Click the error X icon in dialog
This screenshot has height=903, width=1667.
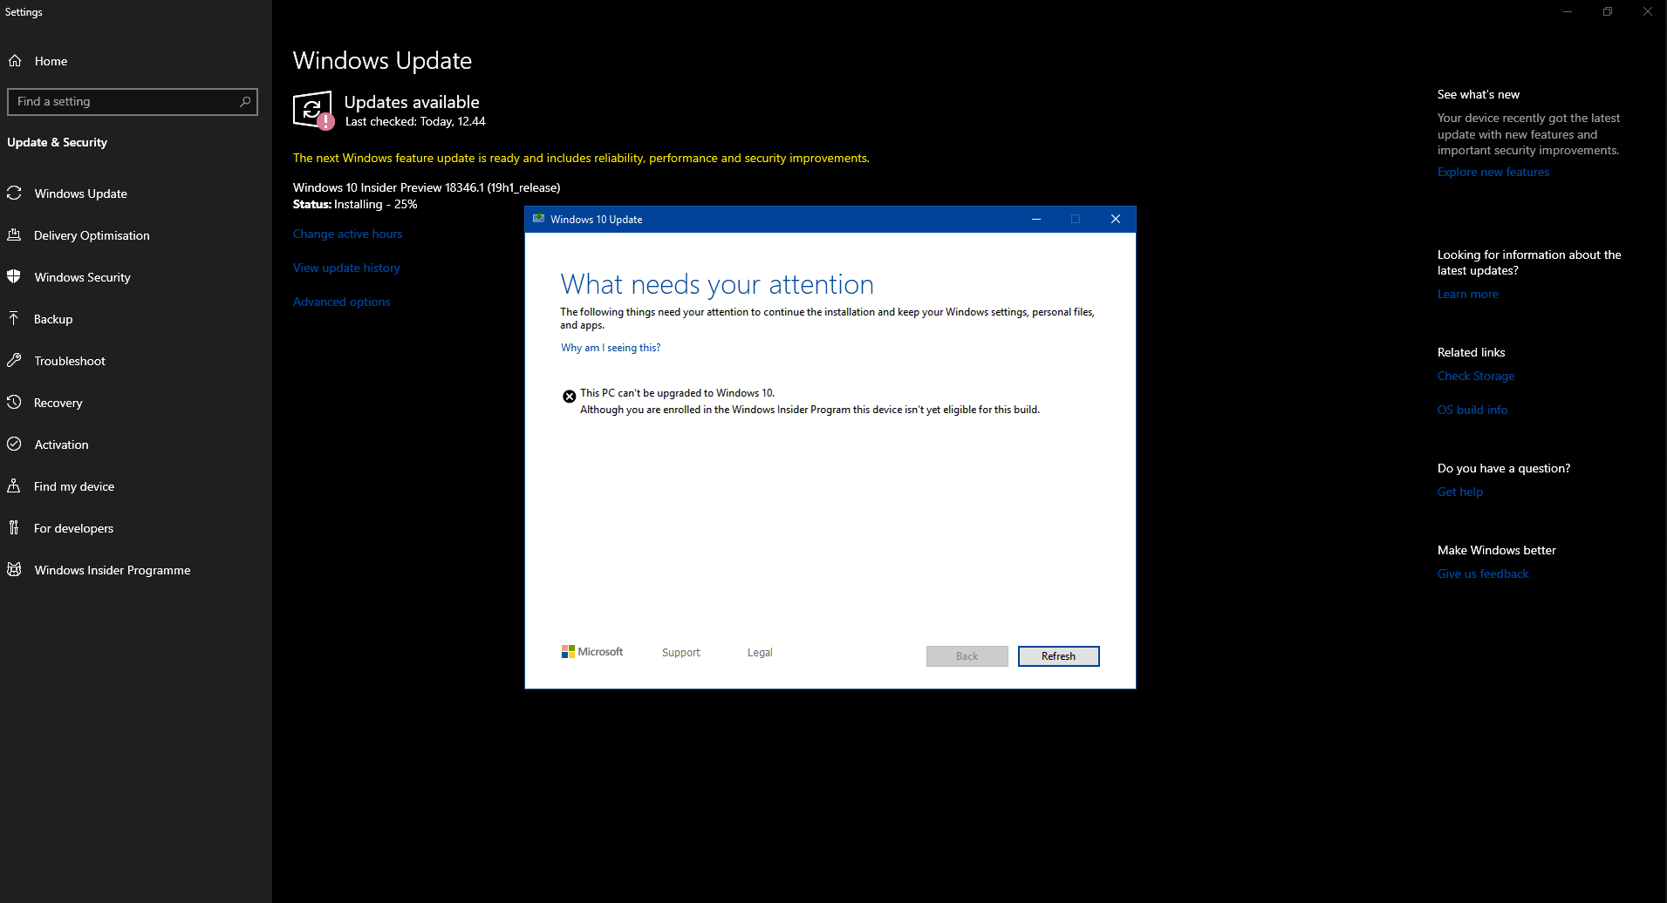point(569,397)
